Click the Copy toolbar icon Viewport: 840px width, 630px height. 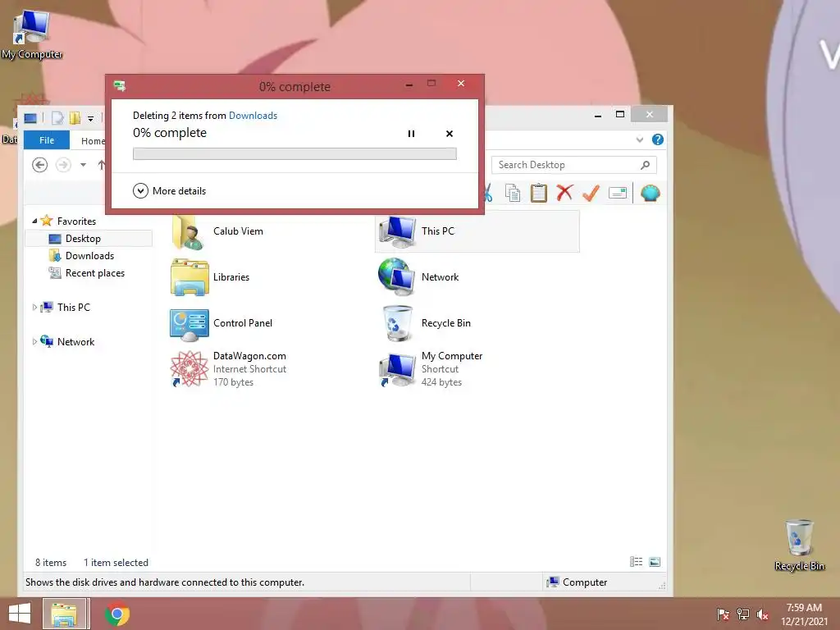[x=513, y=193]
